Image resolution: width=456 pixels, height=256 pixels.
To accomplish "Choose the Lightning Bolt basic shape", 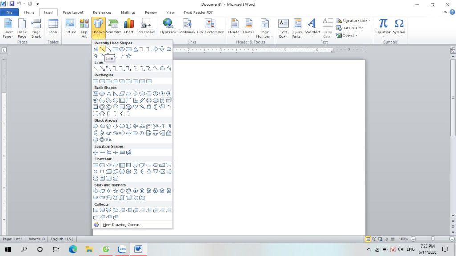I will click(x=142, y=107).
